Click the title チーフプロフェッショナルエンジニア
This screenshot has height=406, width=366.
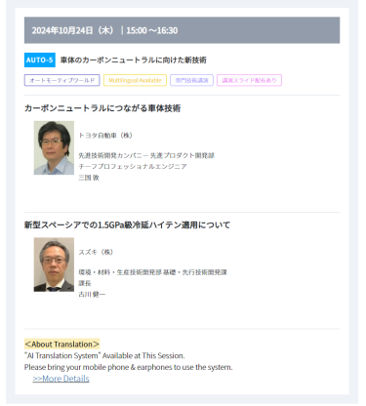click(133, 167)
